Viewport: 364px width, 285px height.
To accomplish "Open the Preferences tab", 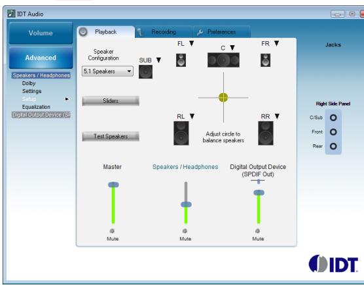I will [x=221, y=32].
